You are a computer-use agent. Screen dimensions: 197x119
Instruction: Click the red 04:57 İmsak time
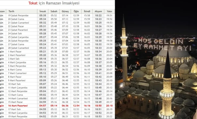[x=43, y=106]
